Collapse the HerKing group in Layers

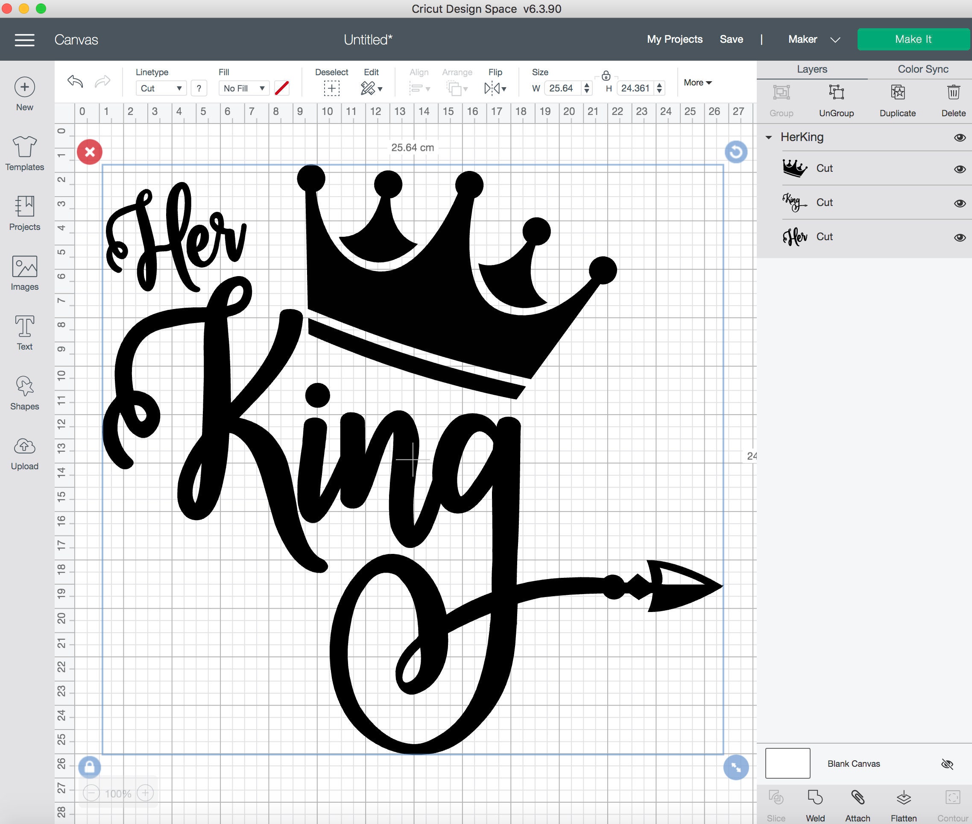tap(768, 137)
